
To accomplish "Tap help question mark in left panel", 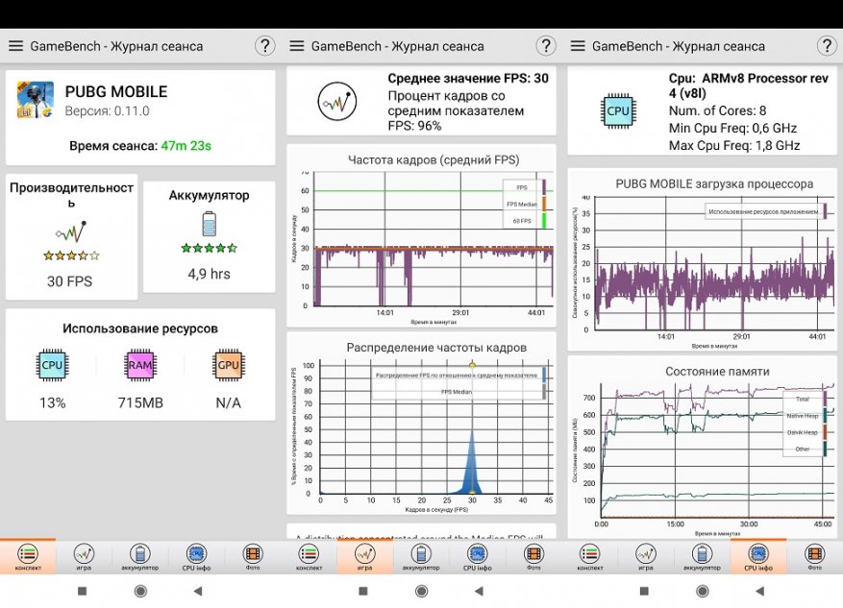I will (x=264, y=46).
